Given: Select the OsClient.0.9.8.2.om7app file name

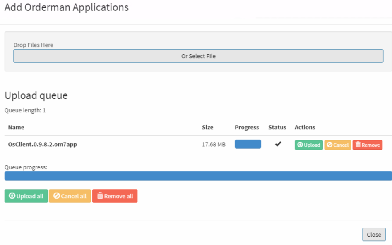Looking at the screenshot, I should pyautogui.click(x=43, y=144).
